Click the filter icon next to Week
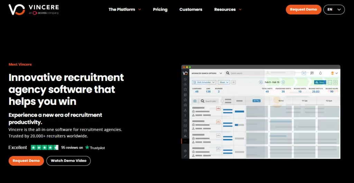 [x=233, y=82]
